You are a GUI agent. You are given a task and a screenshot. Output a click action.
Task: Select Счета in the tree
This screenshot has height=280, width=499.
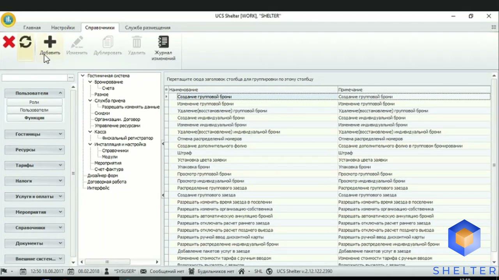pos(108,88)
